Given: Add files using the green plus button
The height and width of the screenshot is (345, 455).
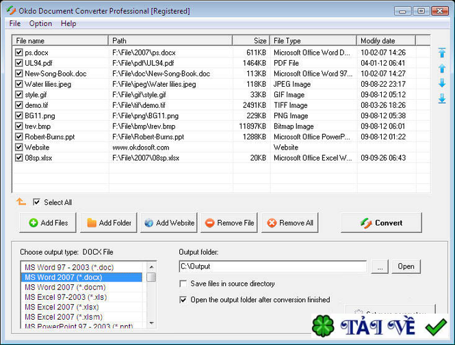Looking at the screenshot, I should coord(48,223).
